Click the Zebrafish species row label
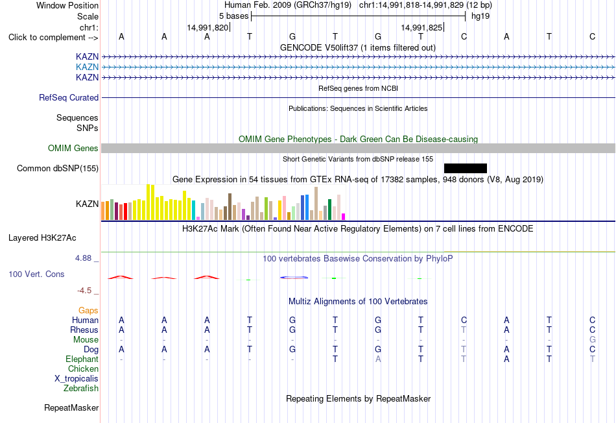Viewport: 616px width, 423px height. click(x=81, y=388)
